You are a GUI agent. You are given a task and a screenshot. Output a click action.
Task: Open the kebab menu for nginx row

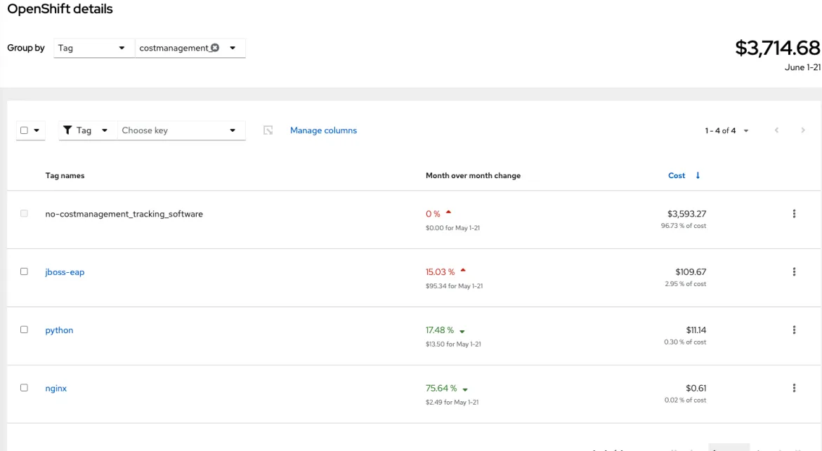[794, 388]
